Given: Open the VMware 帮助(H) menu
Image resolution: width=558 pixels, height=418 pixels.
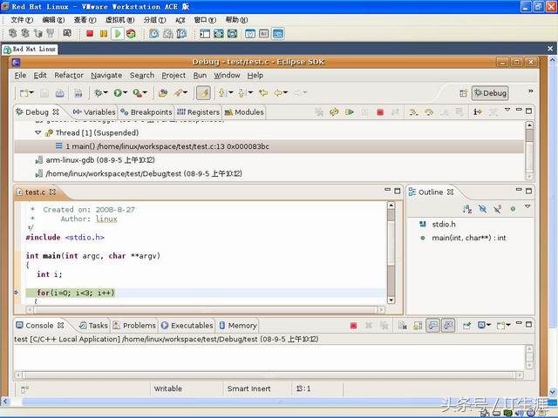Looking at the screenshot, I should pos(236,20).
